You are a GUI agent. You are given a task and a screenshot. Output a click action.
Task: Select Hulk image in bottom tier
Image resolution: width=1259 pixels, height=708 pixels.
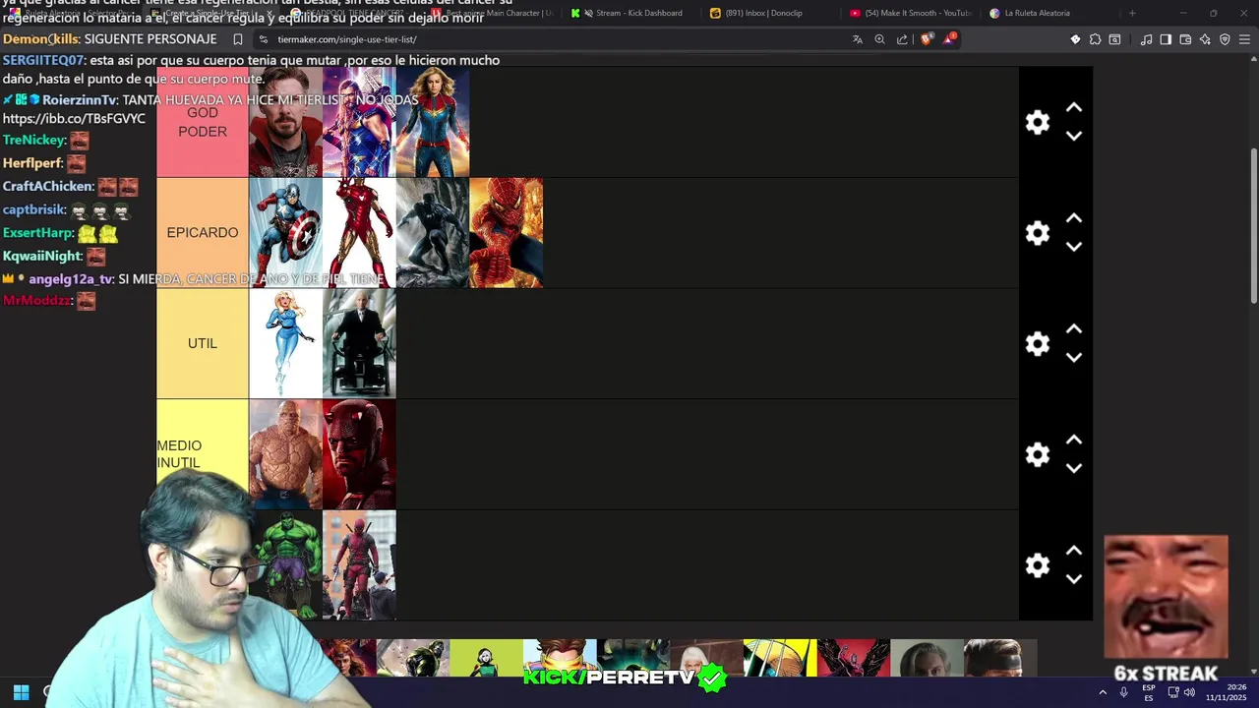(x=287, y=565)
